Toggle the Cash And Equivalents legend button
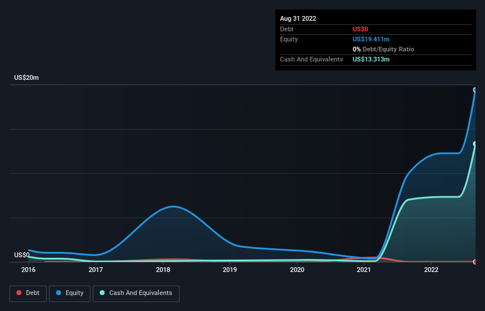The width and height of the screenshot is (485, 311). click(136, 293)
